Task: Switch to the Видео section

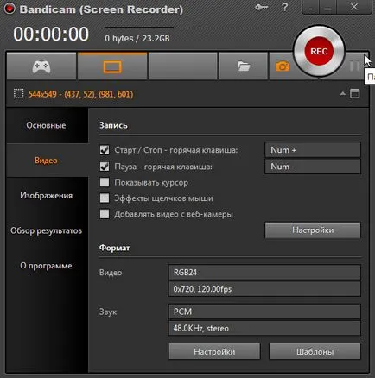Action: click(46, 161)
